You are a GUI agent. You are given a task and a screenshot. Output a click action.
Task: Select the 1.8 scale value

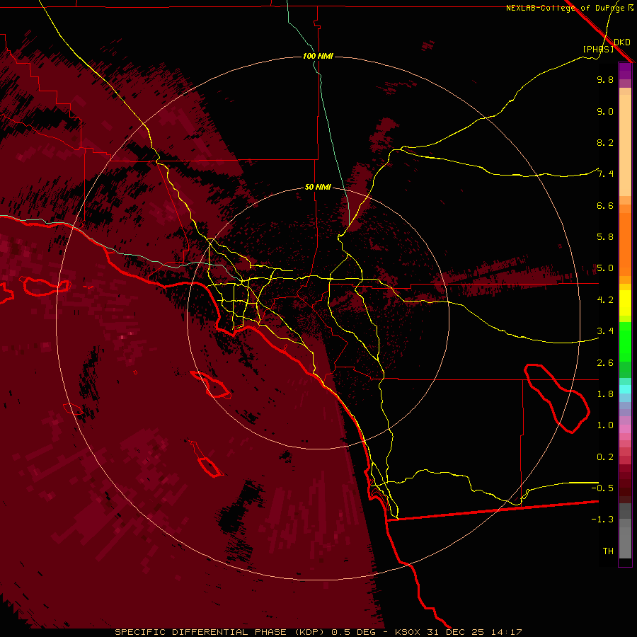click(x=605, y=394)
